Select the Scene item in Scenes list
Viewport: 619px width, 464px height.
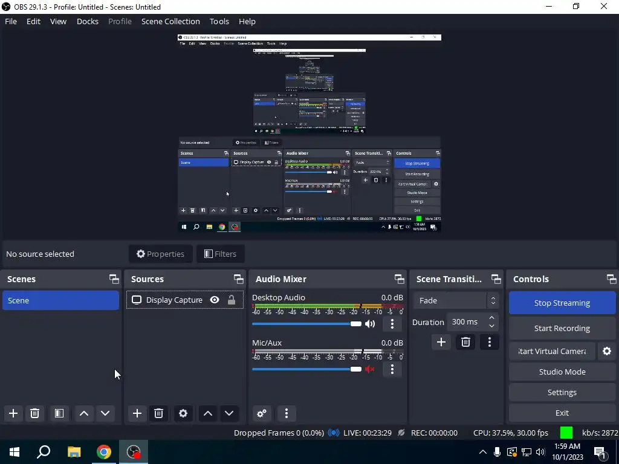(x=60, y=300)
